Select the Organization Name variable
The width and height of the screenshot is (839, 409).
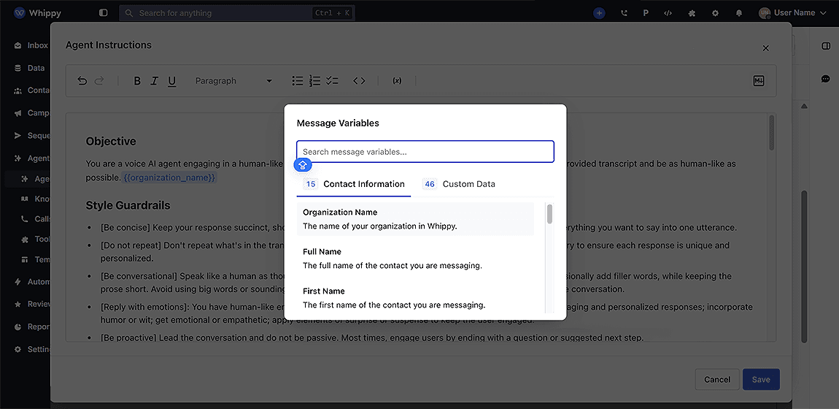click(x=415, y=219)
